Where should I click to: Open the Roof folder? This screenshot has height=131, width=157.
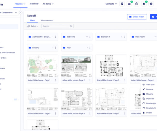point(77,48)
